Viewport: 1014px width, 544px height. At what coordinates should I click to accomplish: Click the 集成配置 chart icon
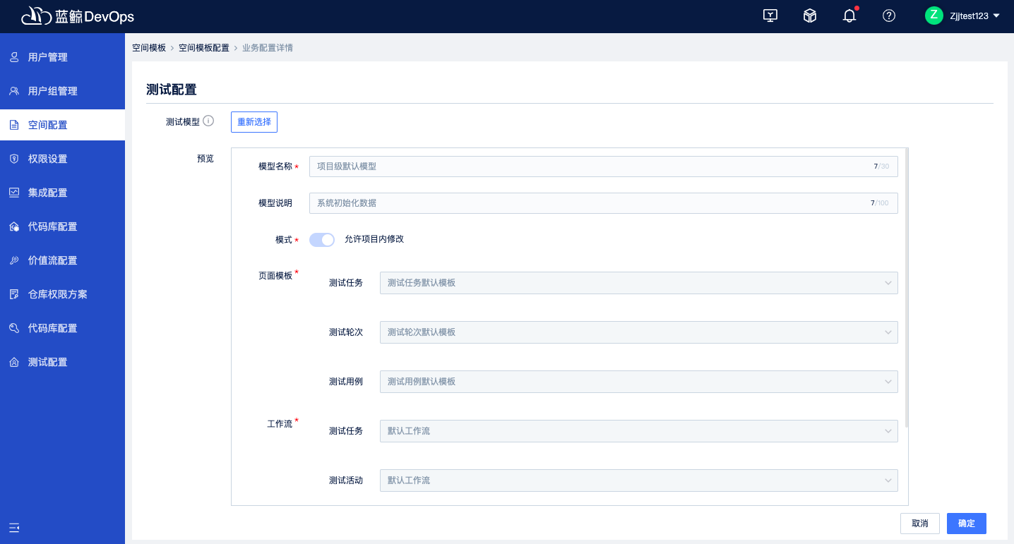[14, 193]
